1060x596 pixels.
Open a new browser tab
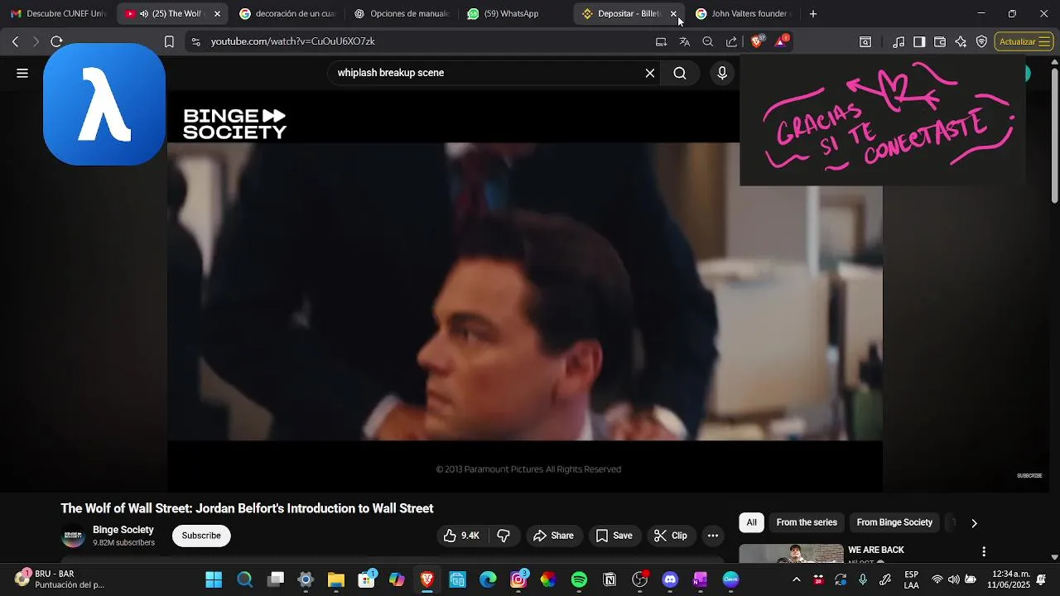[812, 14]
